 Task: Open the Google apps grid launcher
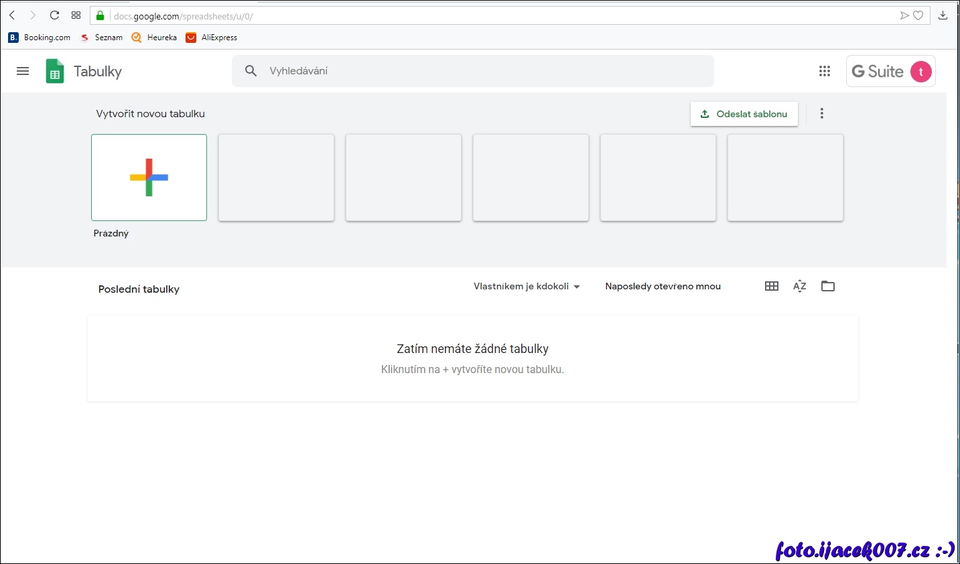click(825, 71)
